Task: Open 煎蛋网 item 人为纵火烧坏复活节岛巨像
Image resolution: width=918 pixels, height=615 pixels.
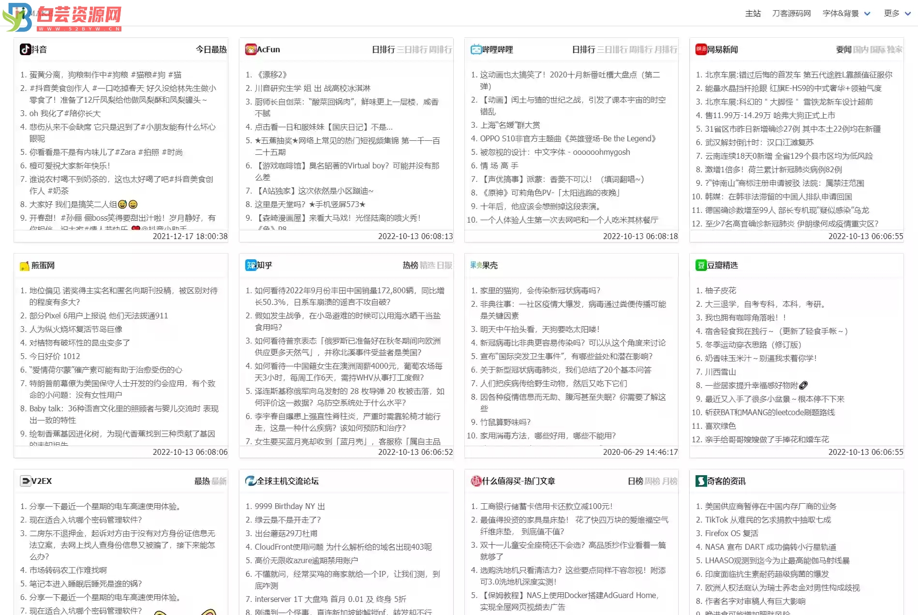Action: (x=76, y=329)
